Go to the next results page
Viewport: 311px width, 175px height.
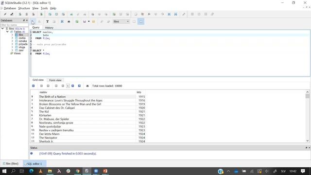[73, 86]
